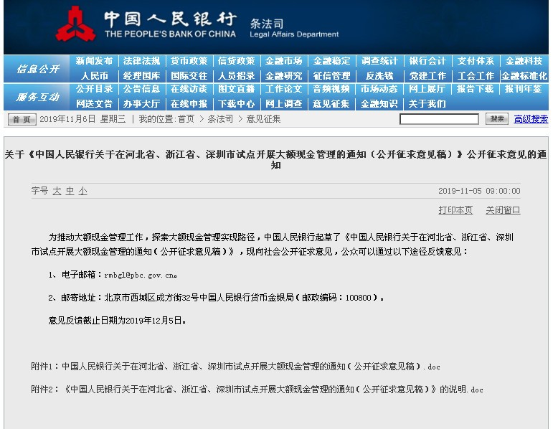This screenshot has height=429, width=553.
Task: Click 首页 in the breadcrumb path
Action: click(186, 119)
